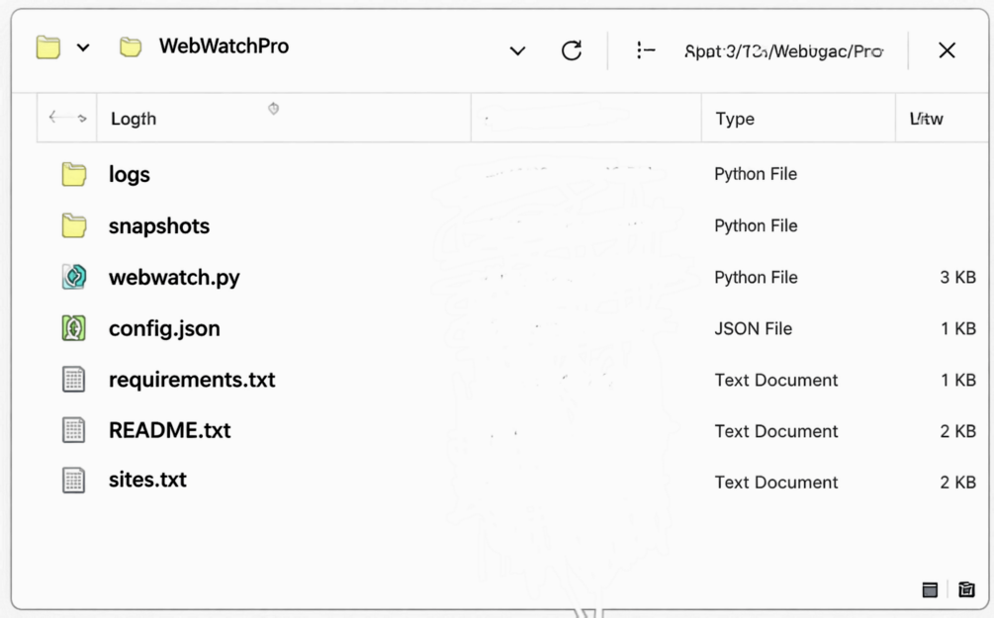Click the requirements.txt document icon
The width and height of the screenshot is (994, 618).
click(x=73, y=380)
